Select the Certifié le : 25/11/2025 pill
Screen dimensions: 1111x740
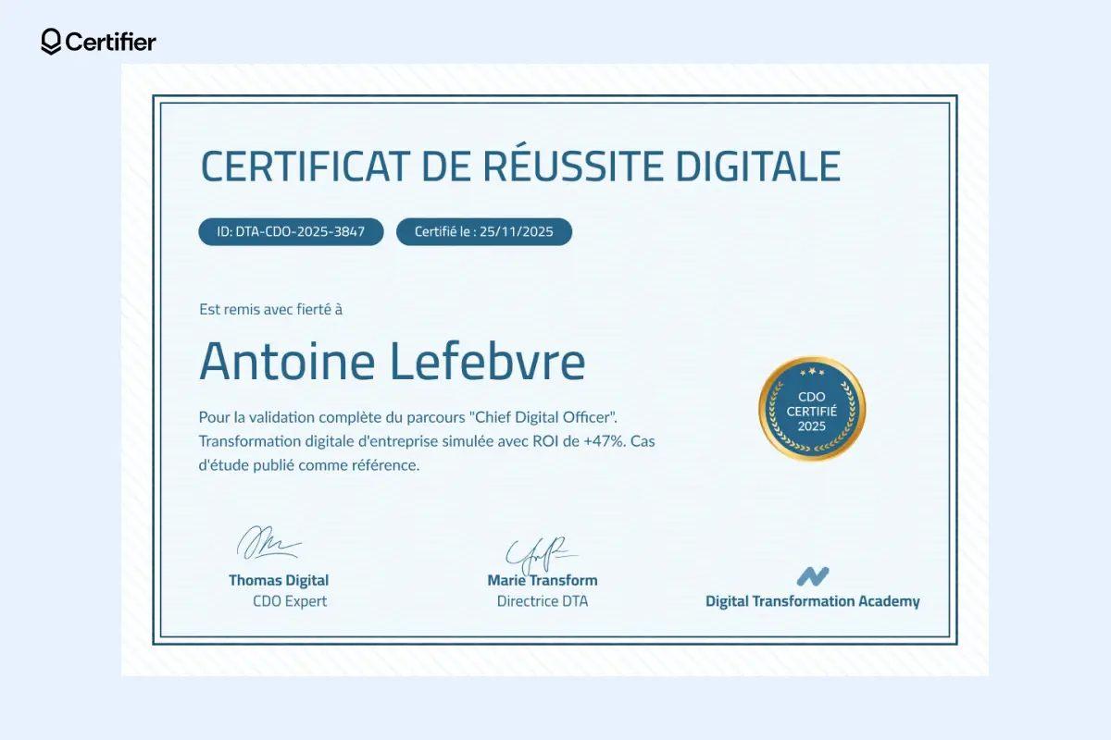483,231
